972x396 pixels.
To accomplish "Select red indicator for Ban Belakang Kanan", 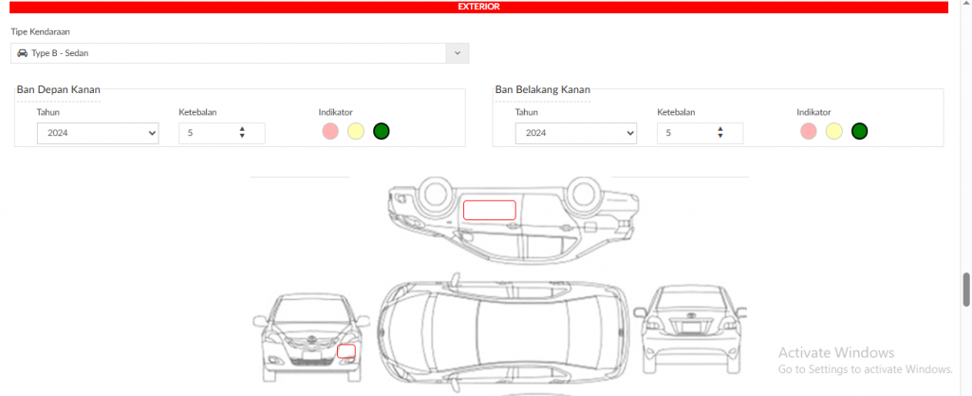I will [809, 131].
